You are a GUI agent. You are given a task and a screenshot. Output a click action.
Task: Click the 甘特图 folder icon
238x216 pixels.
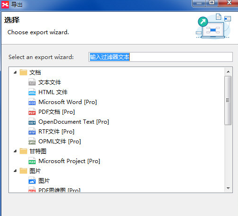(23, 151)
